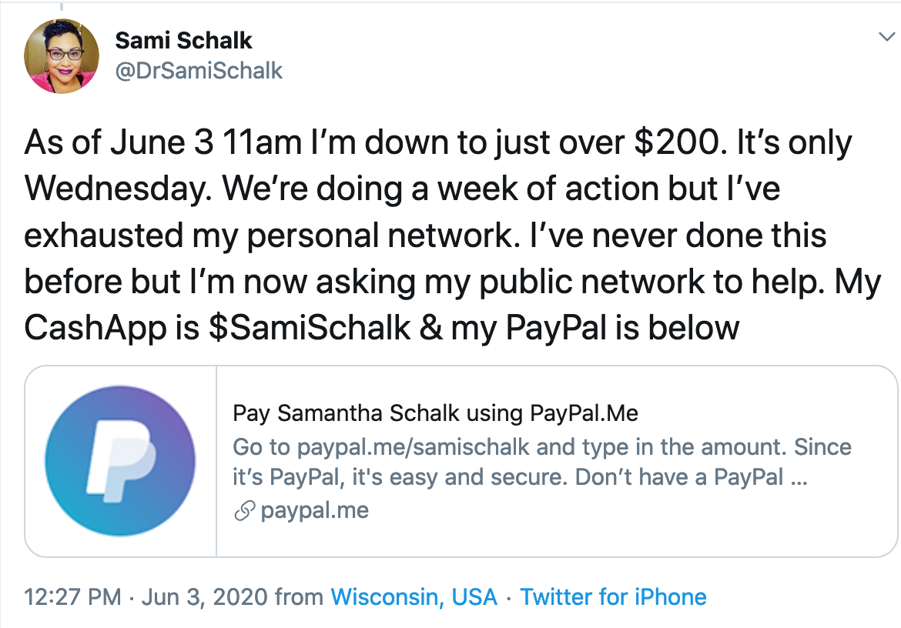The height and width of the screenshot is (628, 901).
Task: Open Sami Schalk's profile picture
Action: (62, 55)
